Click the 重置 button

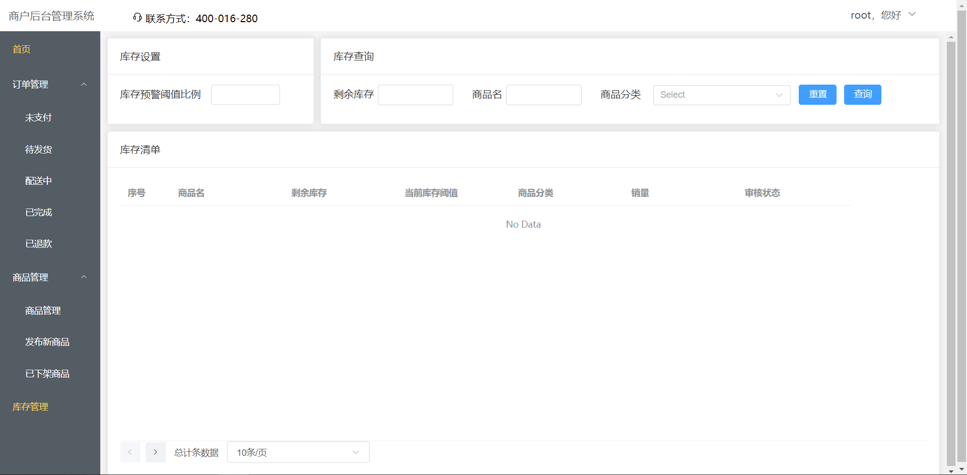coord(817,95)
